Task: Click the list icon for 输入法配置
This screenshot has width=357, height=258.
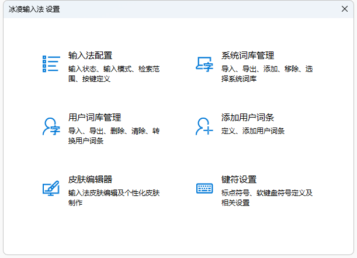Action: click(x=51, y=64)
